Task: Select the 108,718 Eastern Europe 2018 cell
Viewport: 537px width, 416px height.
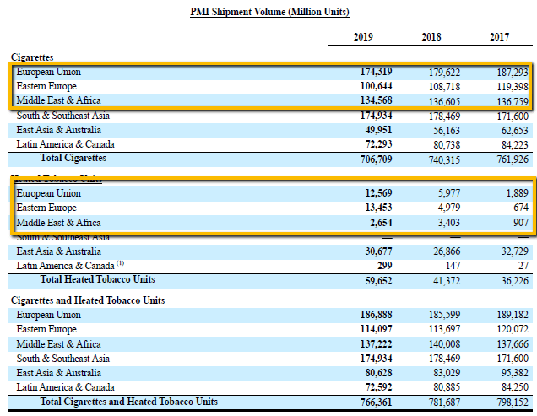Action: pos(442,86)
